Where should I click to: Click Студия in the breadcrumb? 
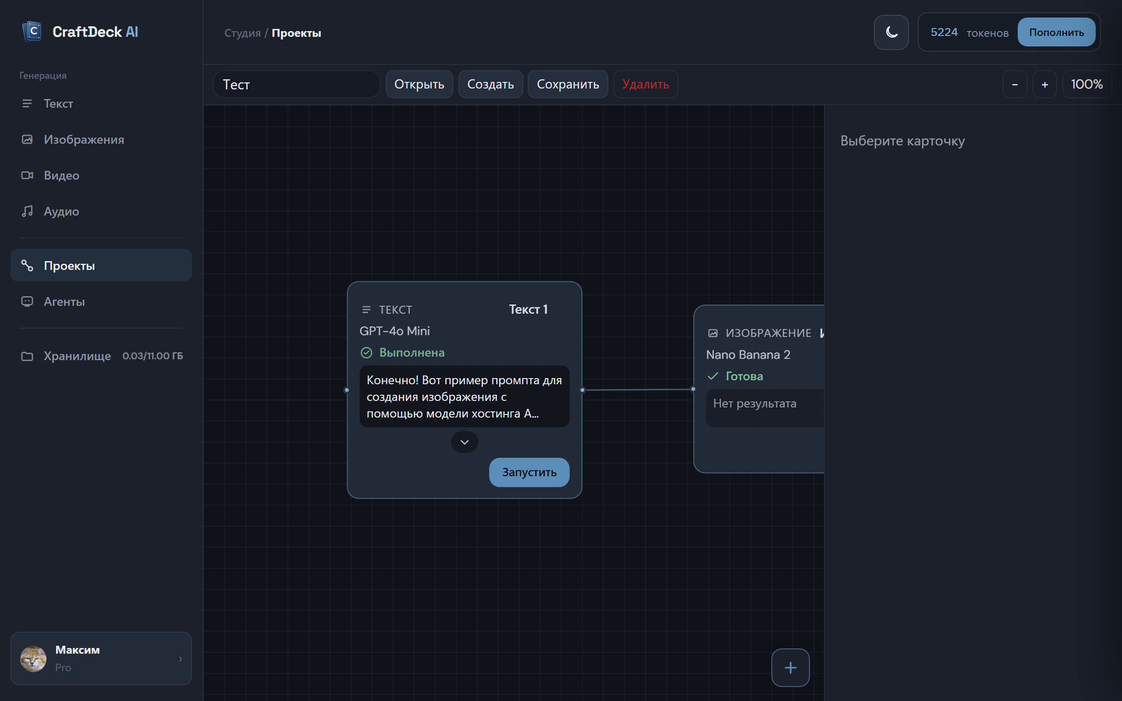pyautogui.click(x=242, y=33)
